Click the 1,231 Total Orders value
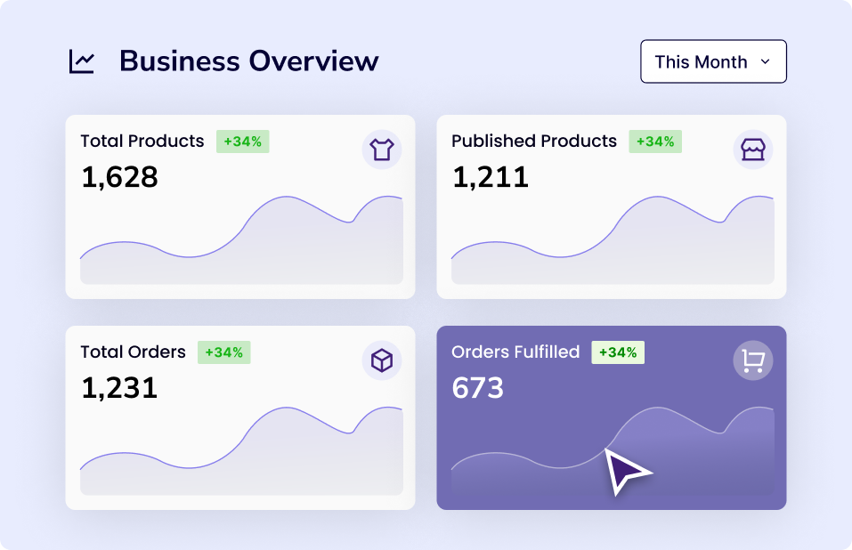The height and width of the screenshot is (550, 852). click(119, 388)
